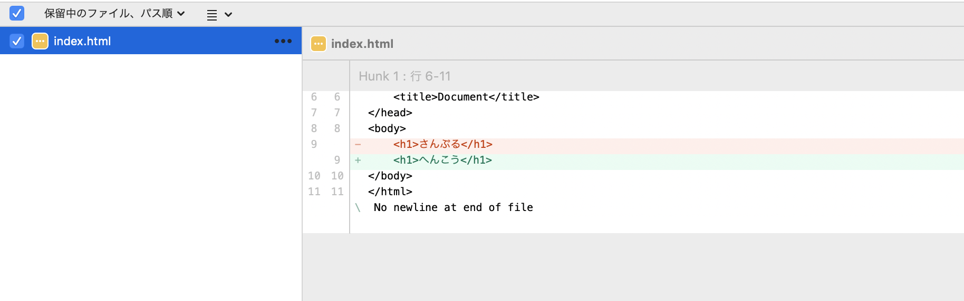This screenshot has height=301, width=964.
Task: Click the index.html diff header title
Action: pyautogui.click(x=362, y=44)
